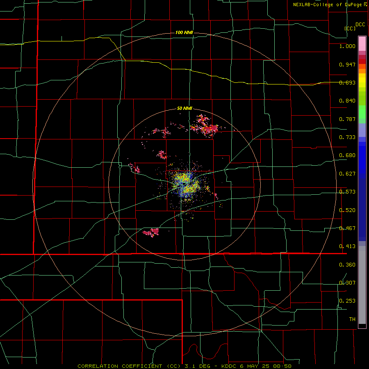
Task: Pick the large gray color bar segment
Action: [x=362, y=285]
